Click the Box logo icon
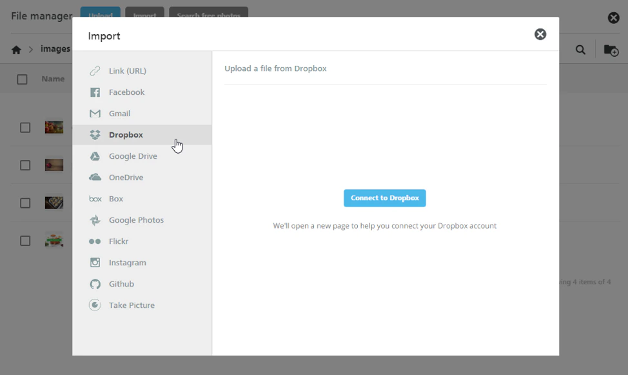Image resolution: width=628 pixels, height=375 pixels. (x=95, y=199)
